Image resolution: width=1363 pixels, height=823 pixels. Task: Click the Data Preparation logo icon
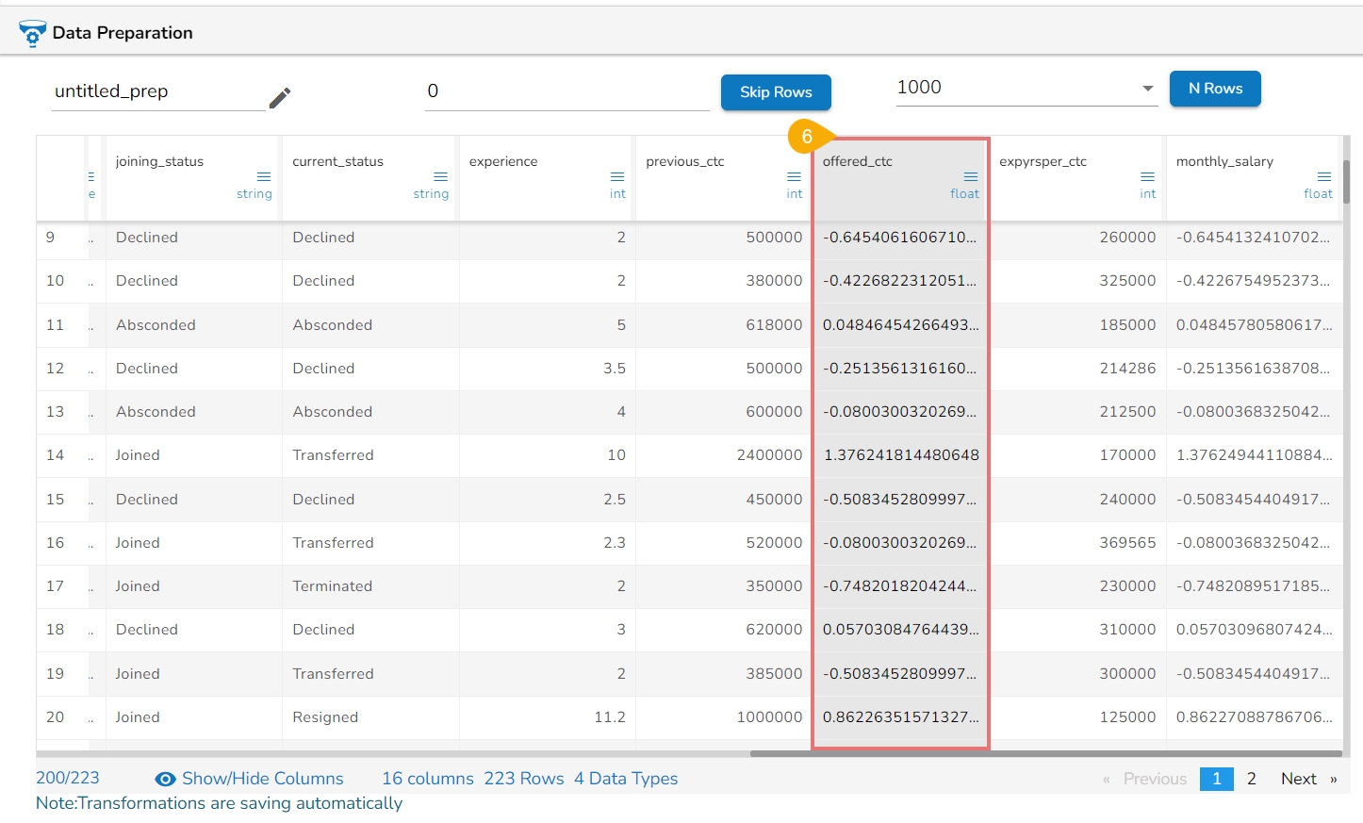point(32,34)
